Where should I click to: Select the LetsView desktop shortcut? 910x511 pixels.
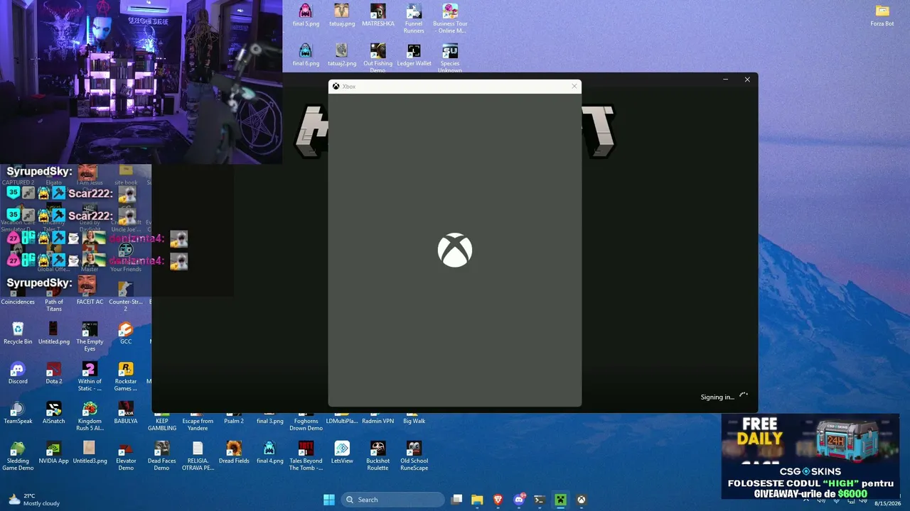(x=342, y=452)
